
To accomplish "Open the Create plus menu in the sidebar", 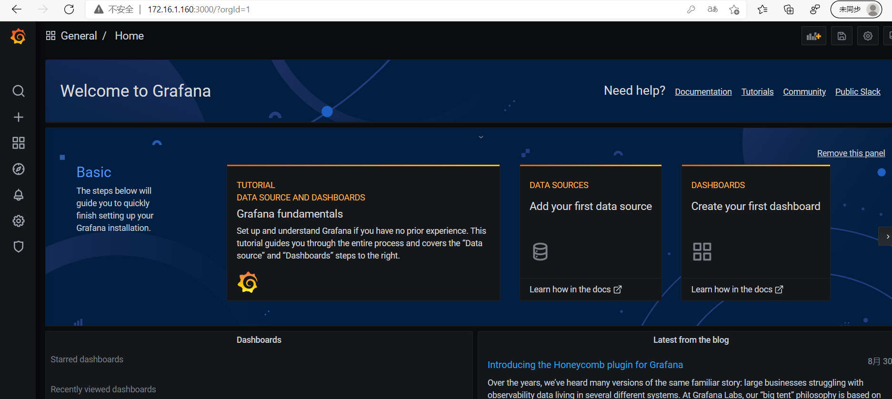I will click(x=19, y=117).
